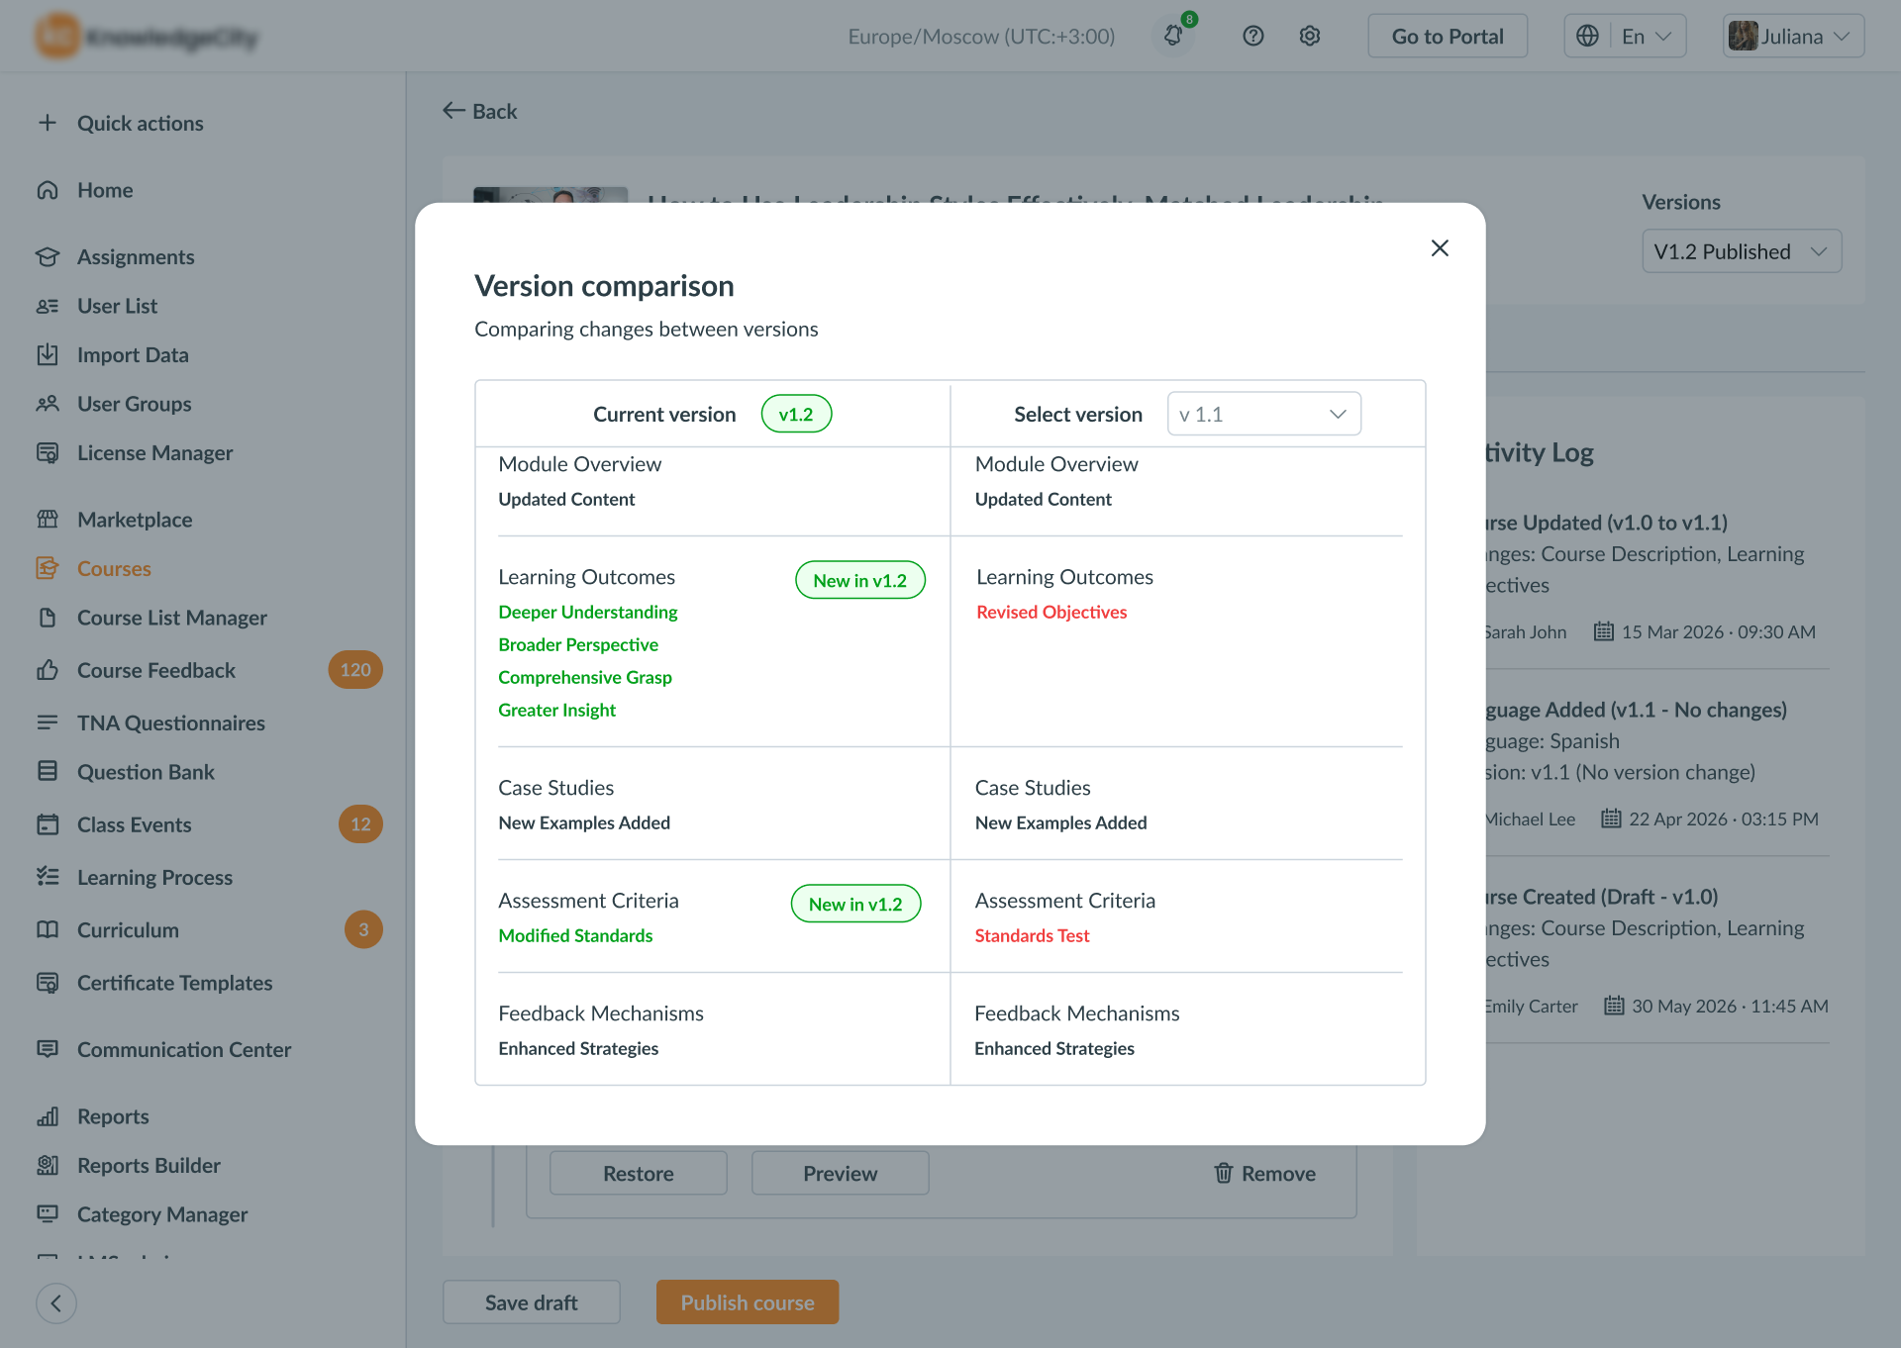Click the globe language icon
Viewport: 1901px width, 1348px height.
(x=1587, y=37)
